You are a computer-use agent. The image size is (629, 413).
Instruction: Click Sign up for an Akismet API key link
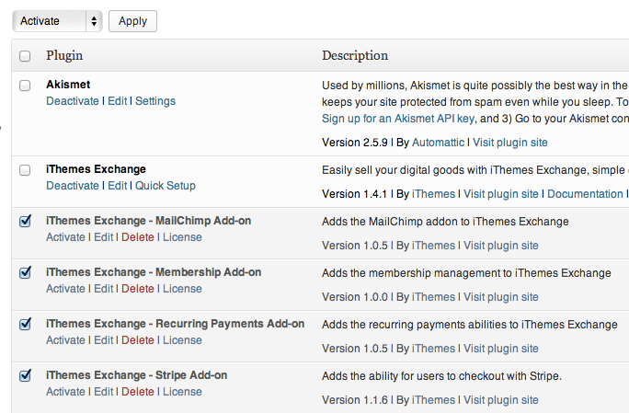(x=398, y=119)
